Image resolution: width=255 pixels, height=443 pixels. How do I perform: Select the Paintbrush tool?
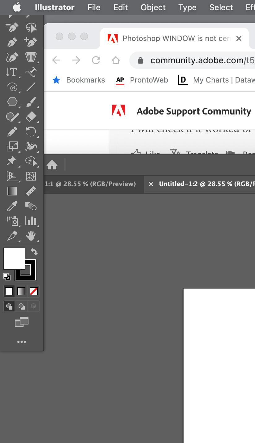(31, 102)
